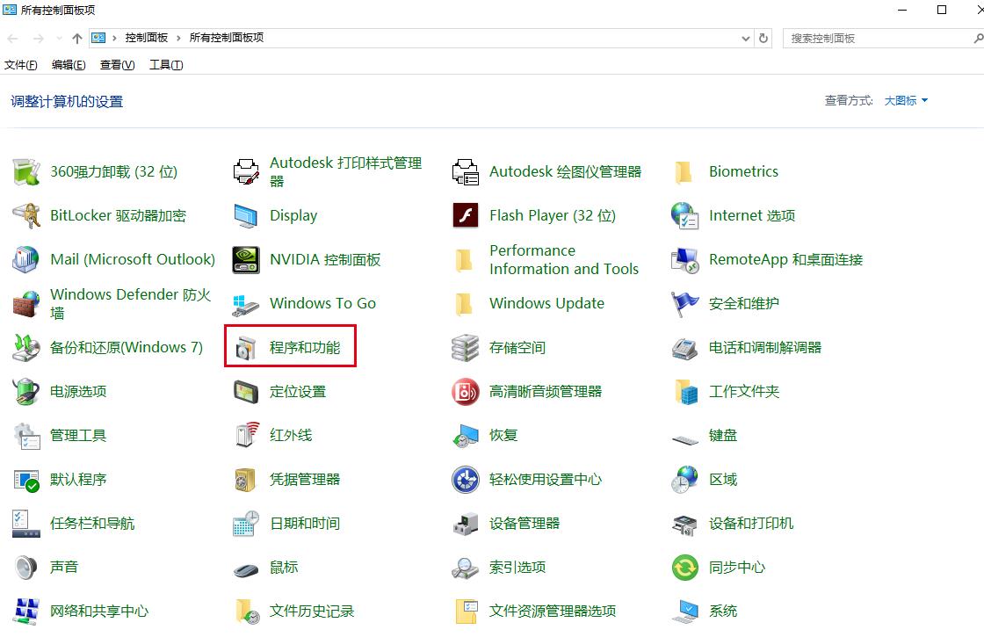This screenshot has height=637, width=984.
Task: Open the BitLocker 驱动器加密 key icon
Action: tap(26, 215)
